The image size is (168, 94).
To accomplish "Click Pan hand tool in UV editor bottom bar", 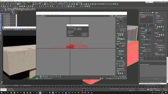I will [118, 78].
